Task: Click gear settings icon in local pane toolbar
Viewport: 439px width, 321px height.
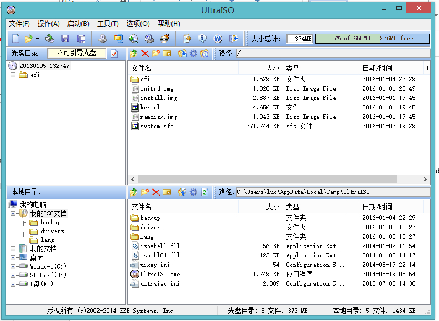Action: [x=194, y=192]
